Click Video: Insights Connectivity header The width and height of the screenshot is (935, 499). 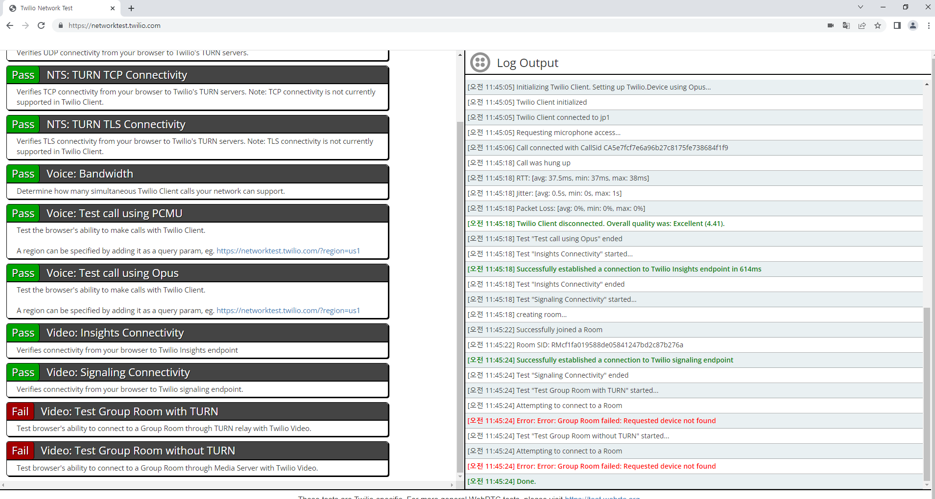point(197,333)
